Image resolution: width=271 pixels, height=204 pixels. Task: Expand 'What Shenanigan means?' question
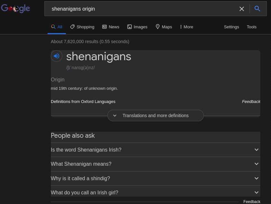(x=156, y=164)
